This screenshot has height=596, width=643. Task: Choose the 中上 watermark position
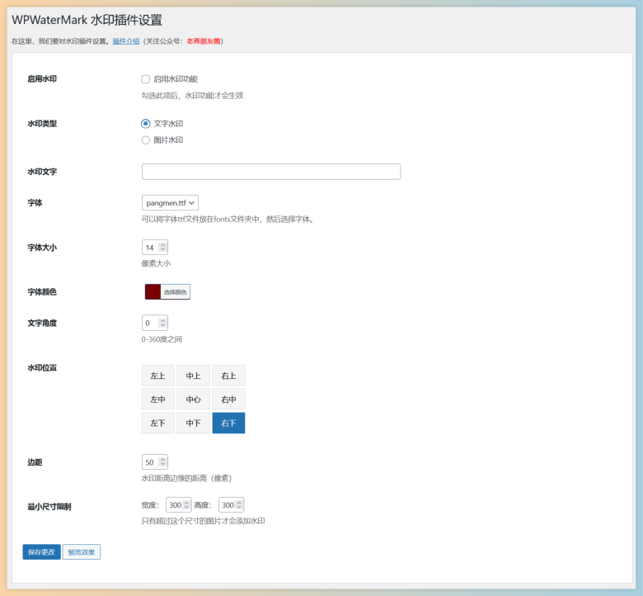coord(193,376)
